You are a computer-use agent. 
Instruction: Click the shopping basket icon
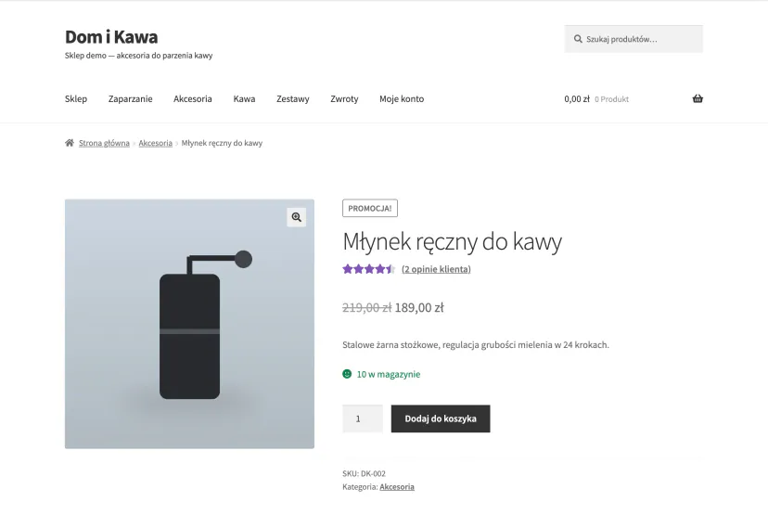tap(698, 99)
